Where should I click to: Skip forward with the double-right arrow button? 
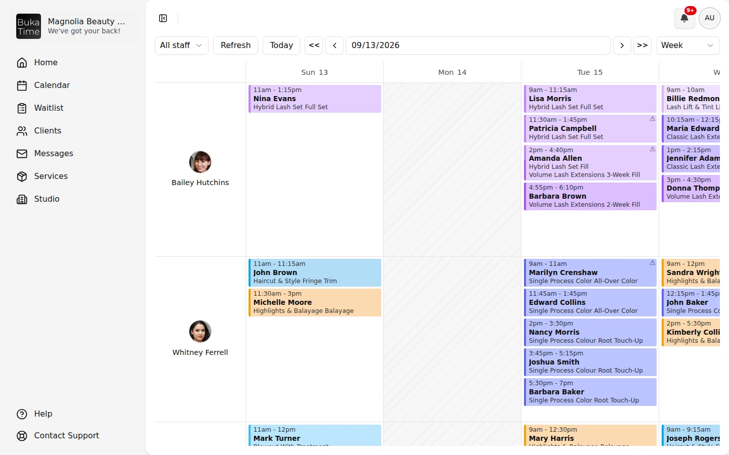click(x=642, y=45)
